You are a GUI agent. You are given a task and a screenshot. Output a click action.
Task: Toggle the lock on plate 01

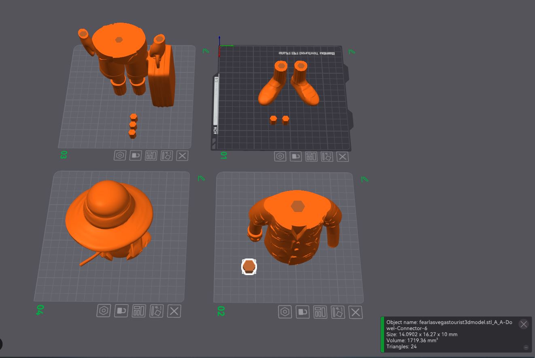(x=296, y=157)
